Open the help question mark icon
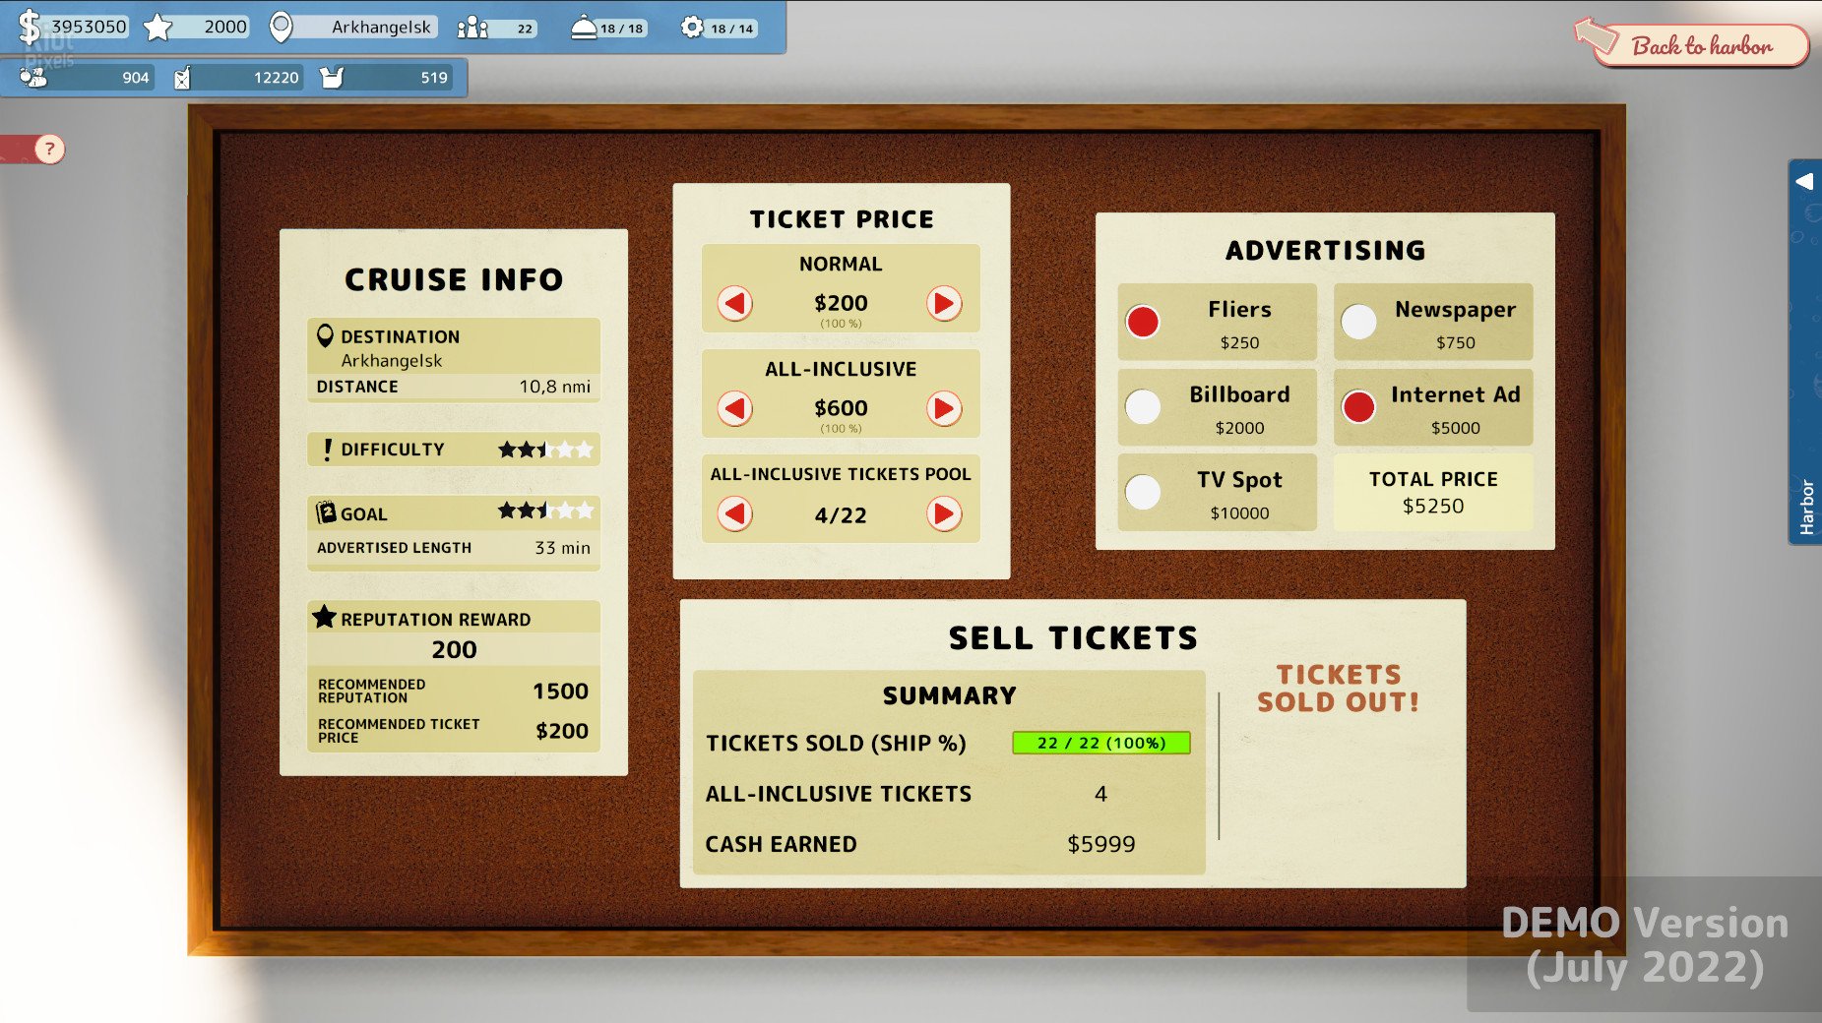 tap(48, 150)
